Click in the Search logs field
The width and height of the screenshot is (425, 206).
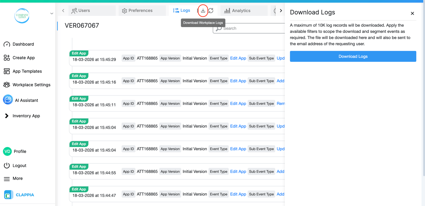tap(249, 28)
